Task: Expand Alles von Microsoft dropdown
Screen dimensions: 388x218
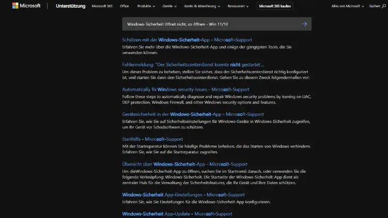Action: coord(348,6)
